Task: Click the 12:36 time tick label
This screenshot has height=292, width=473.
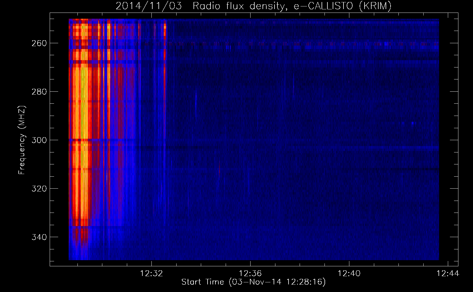Action: (250, 274)
